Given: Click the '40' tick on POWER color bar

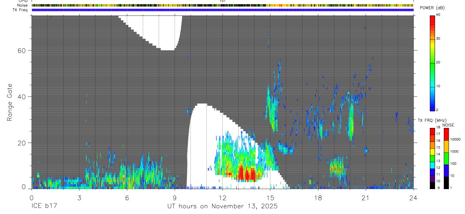Looking at the screenshot, I should click(438, 15).
